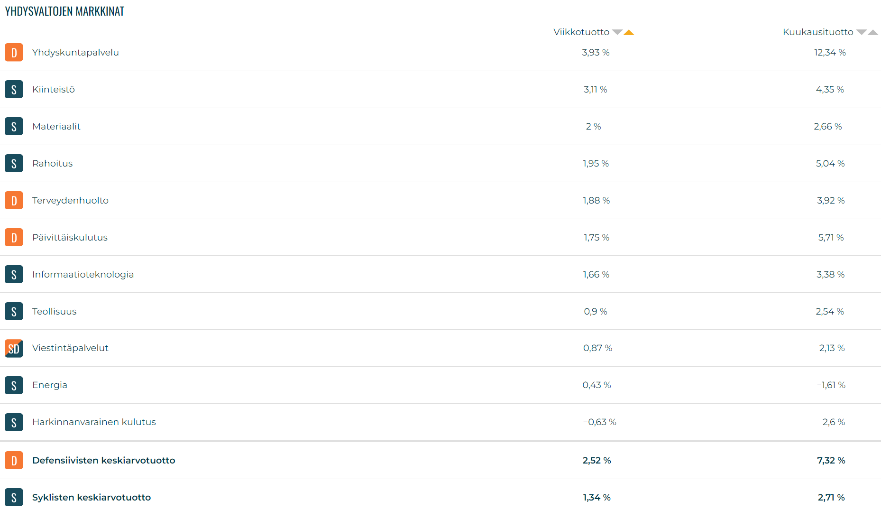Click the S icon next to Materiaalit

point(14,126)
